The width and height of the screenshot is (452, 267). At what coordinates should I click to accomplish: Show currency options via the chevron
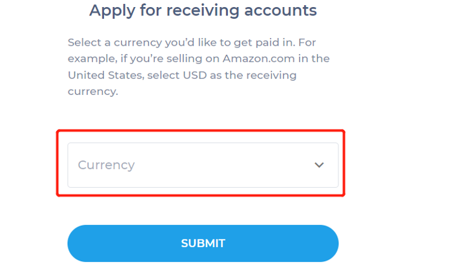(x=319, y=165)
